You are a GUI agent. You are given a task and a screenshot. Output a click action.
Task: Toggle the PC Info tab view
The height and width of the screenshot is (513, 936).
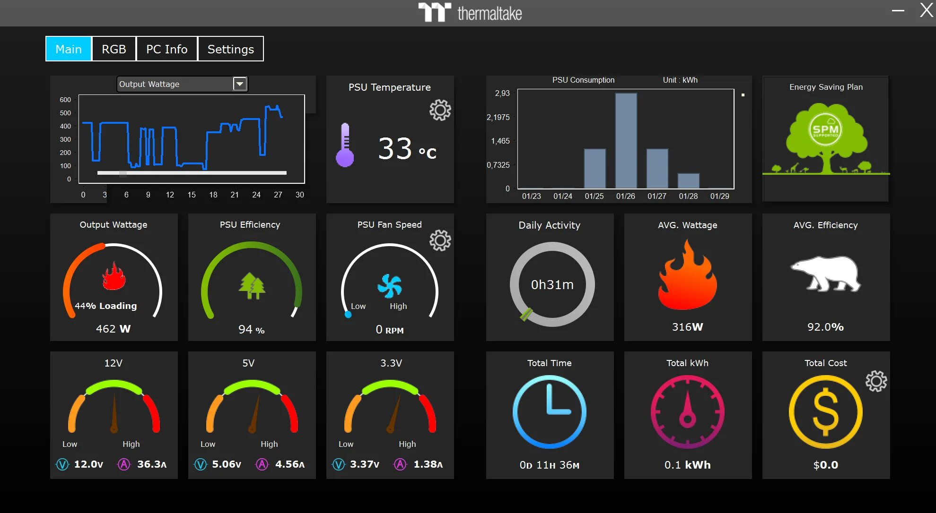pos(167,49)
